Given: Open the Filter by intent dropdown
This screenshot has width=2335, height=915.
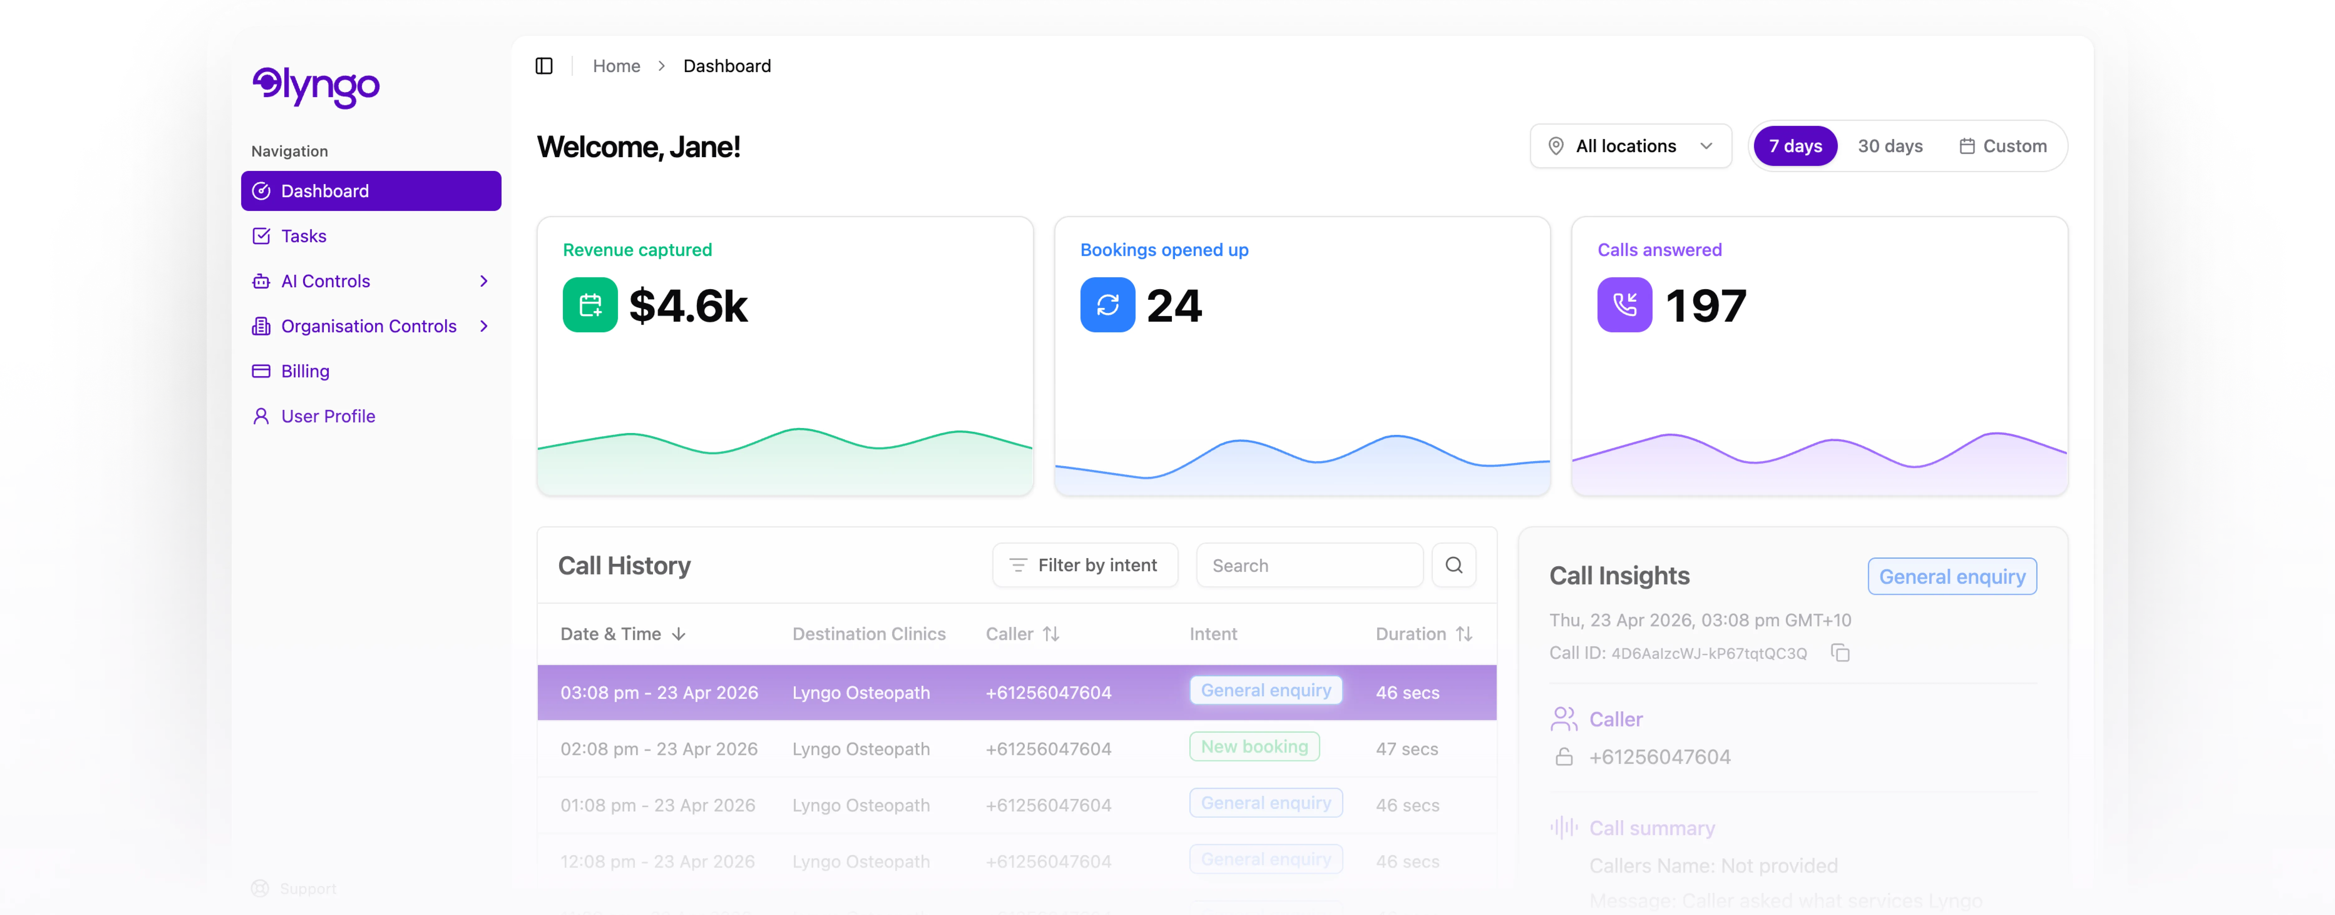Looking at the screenshot, I should pos(1085,565).
